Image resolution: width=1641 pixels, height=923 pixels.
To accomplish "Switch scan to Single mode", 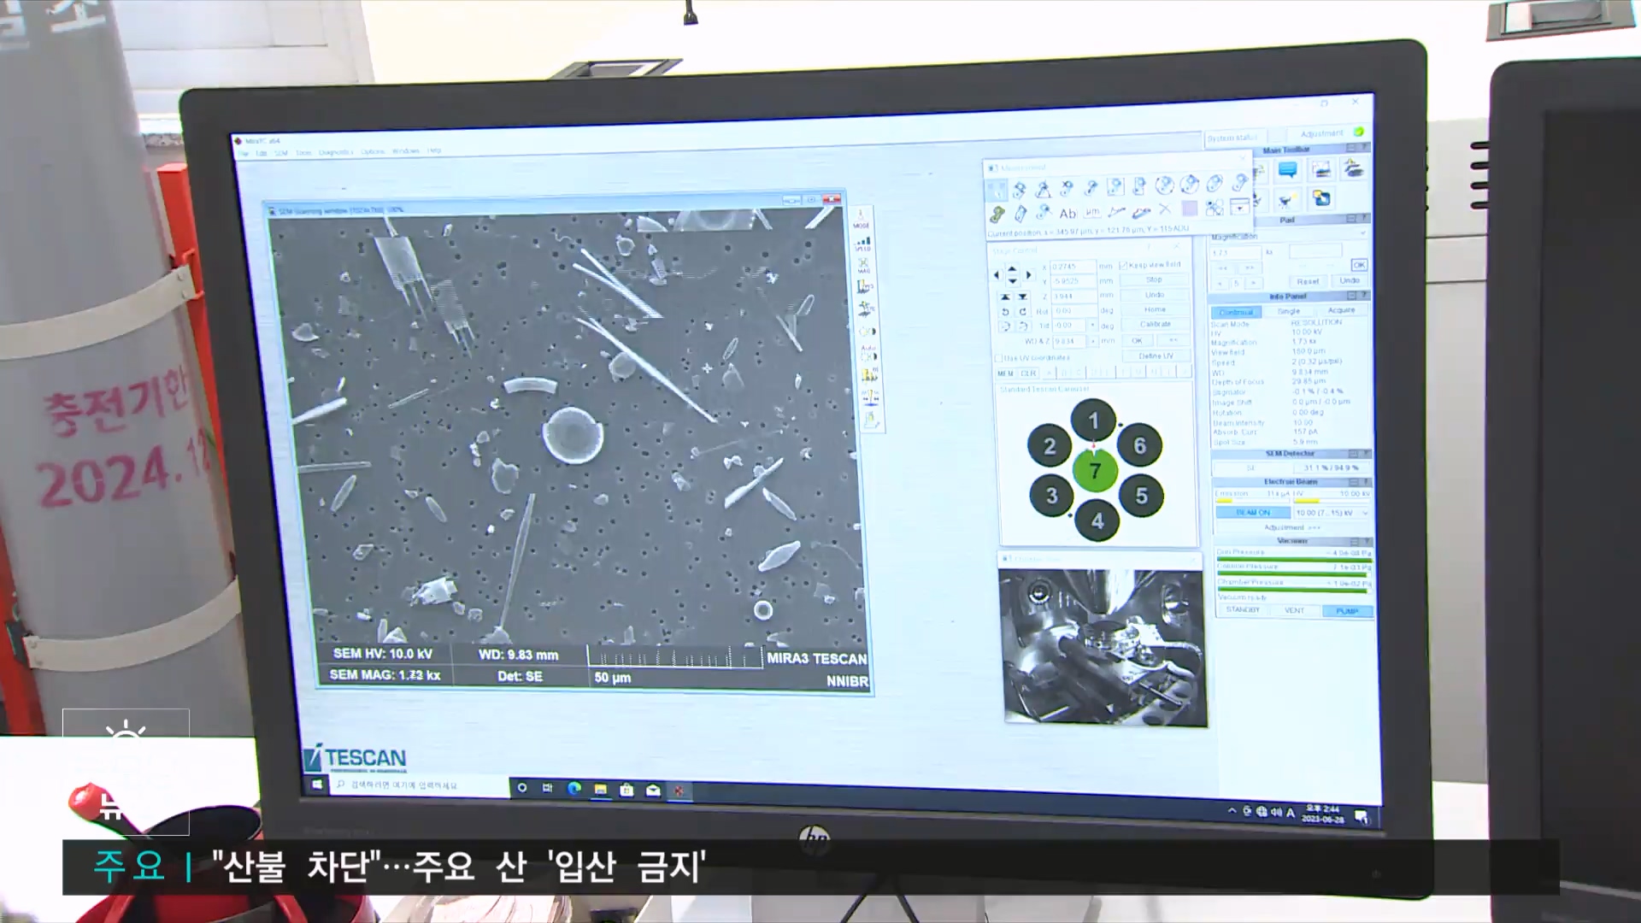I will coord(1289,311).
